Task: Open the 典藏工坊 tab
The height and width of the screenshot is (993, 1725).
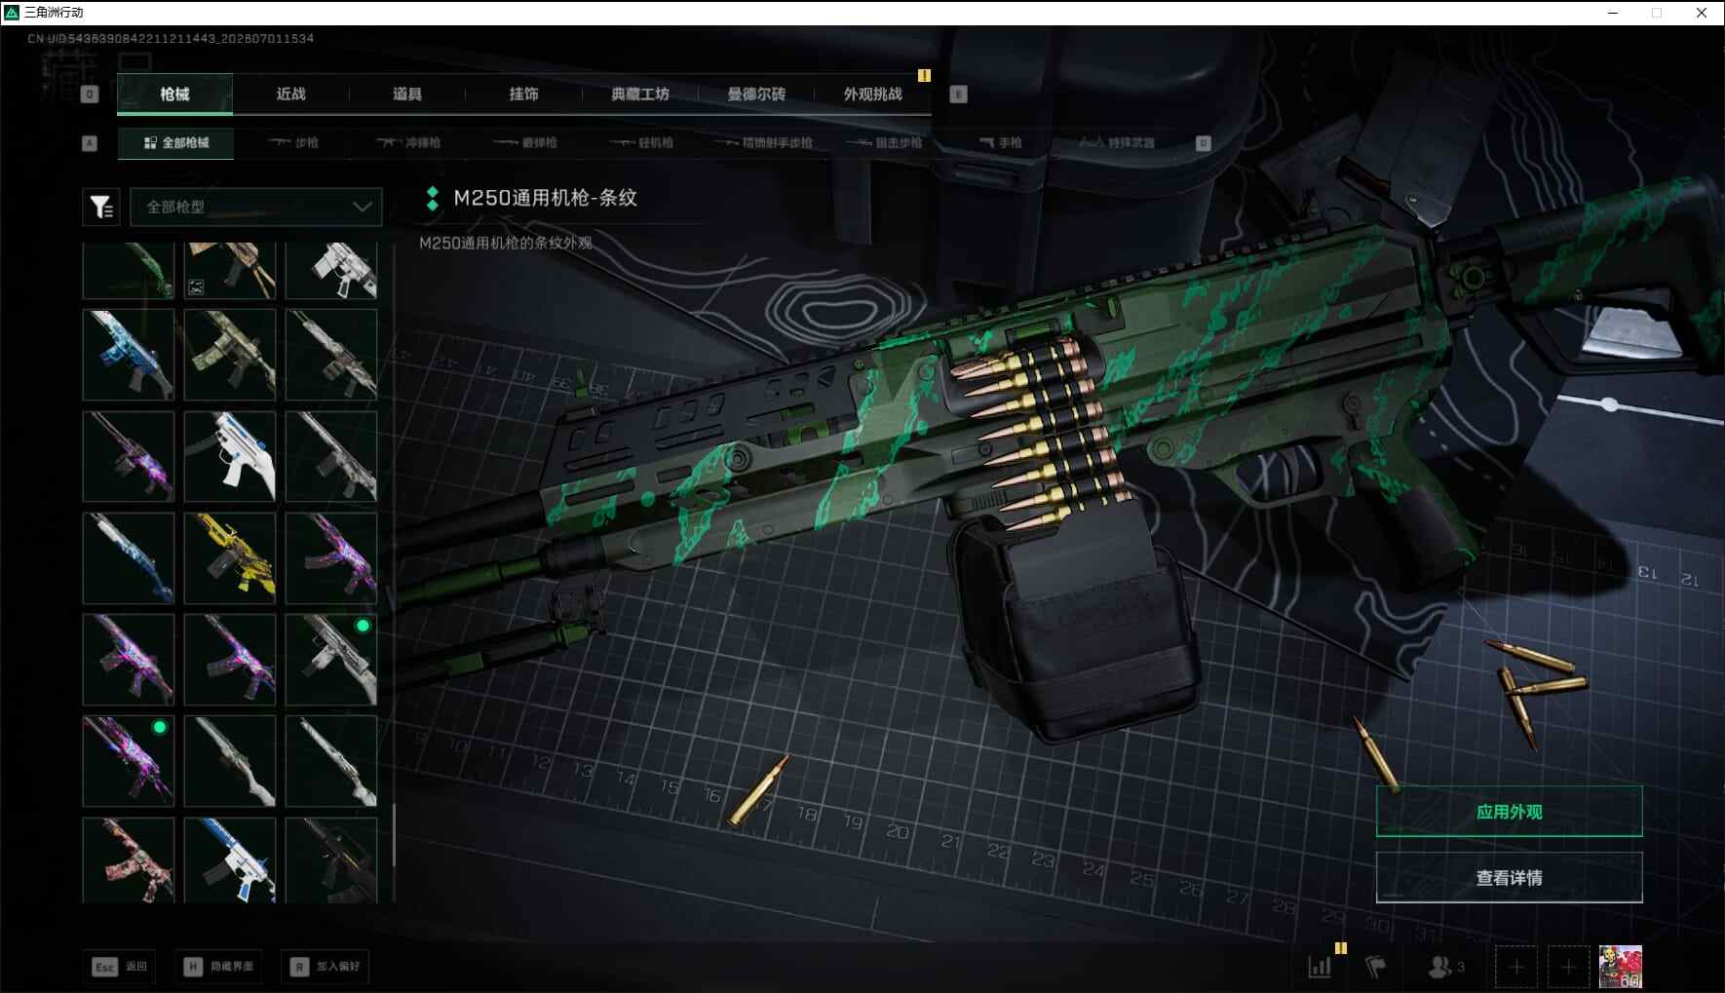Action: click(640, 94)
